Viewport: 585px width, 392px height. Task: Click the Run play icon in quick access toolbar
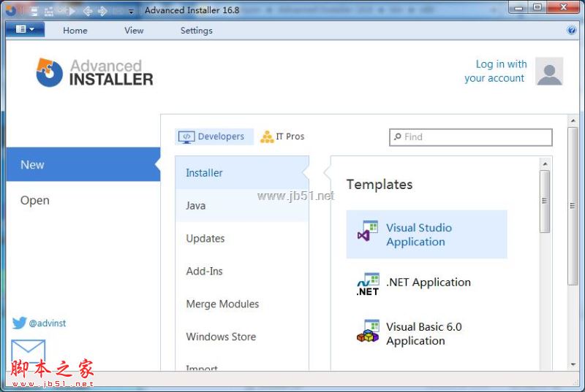[70, 11]
